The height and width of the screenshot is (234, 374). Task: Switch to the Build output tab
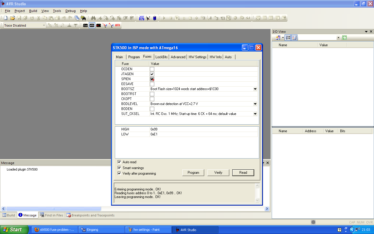(9, 215)
